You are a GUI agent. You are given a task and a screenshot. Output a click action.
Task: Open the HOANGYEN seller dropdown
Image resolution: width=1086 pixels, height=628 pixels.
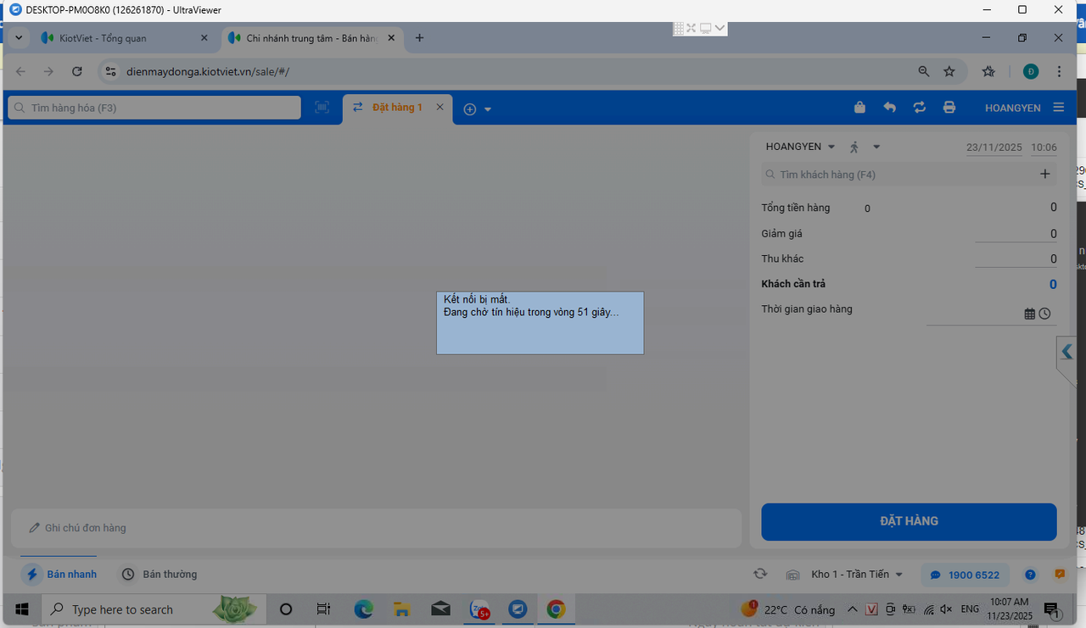tap(800, 147)
